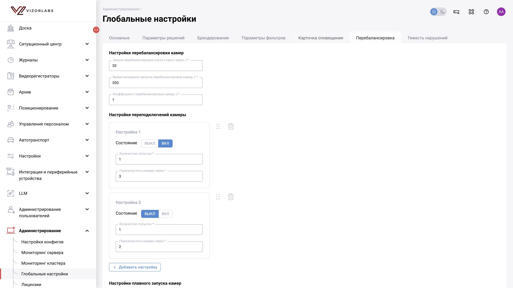Open the apps grid icon in header
Screen dimensions: 513x288
[471, 12]
